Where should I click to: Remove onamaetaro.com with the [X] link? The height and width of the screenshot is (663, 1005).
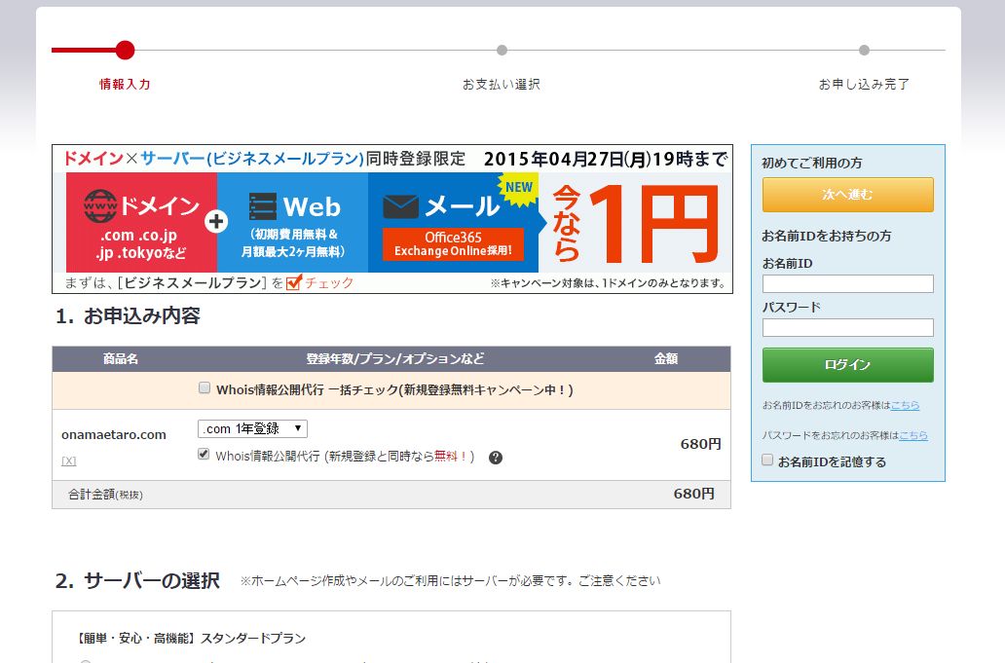click(x=68, y=460)
